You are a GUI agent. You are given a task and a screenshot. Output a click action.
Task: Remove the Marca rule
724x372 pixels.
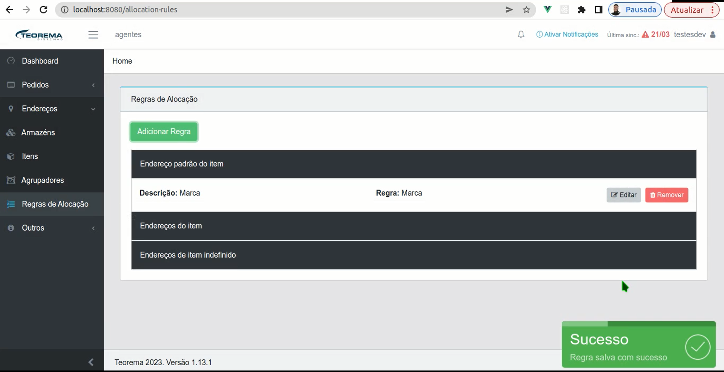(667, 195)
